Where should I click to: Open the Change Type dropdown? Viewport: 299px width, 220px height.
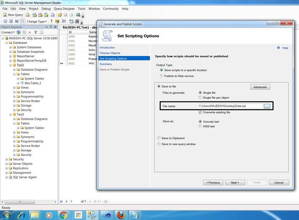coord(37,21)
